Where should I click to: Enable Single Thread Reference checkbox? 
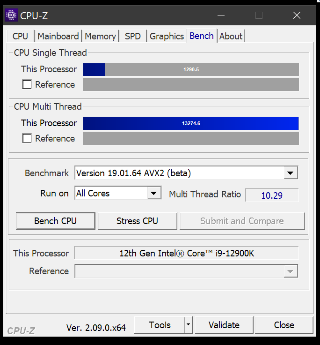pyautogui.click(x=27, y=84)
